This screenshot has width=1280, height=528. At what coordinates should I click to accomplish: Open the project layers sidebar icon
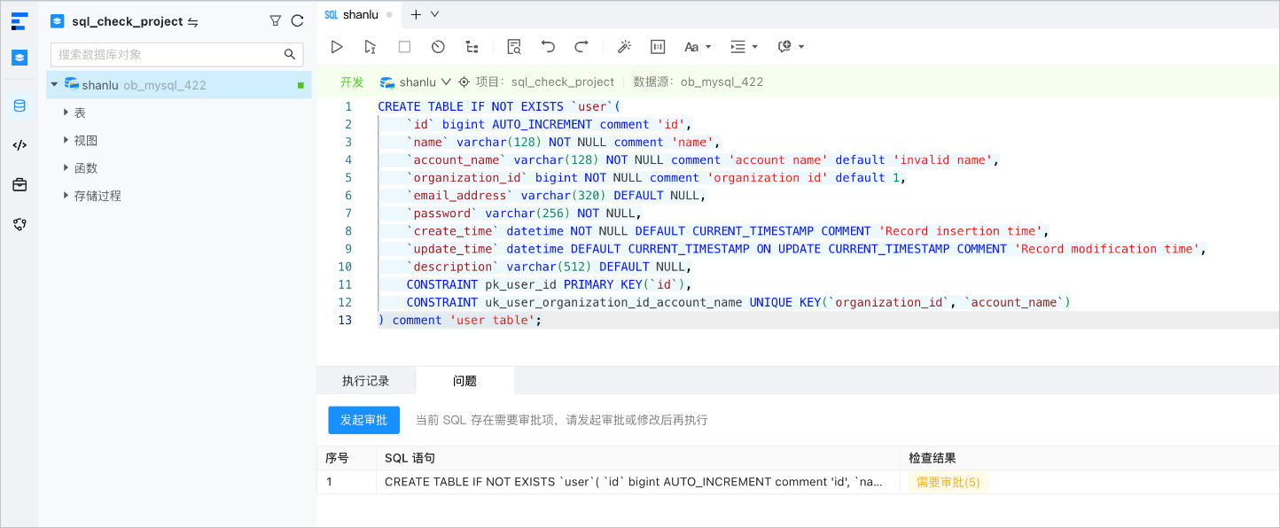pos(20,58)
